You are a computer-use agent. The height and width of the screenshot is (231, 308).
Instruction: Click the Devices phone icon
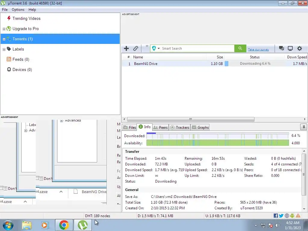(x=9, y=69)
